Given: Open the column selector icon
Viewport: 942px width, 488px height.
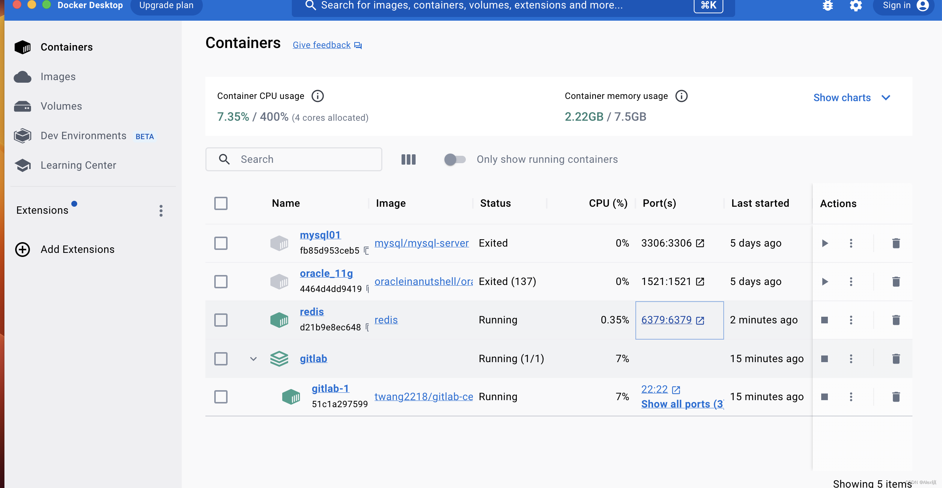Looking at the screenshot, I should click(x=409, y=159).
